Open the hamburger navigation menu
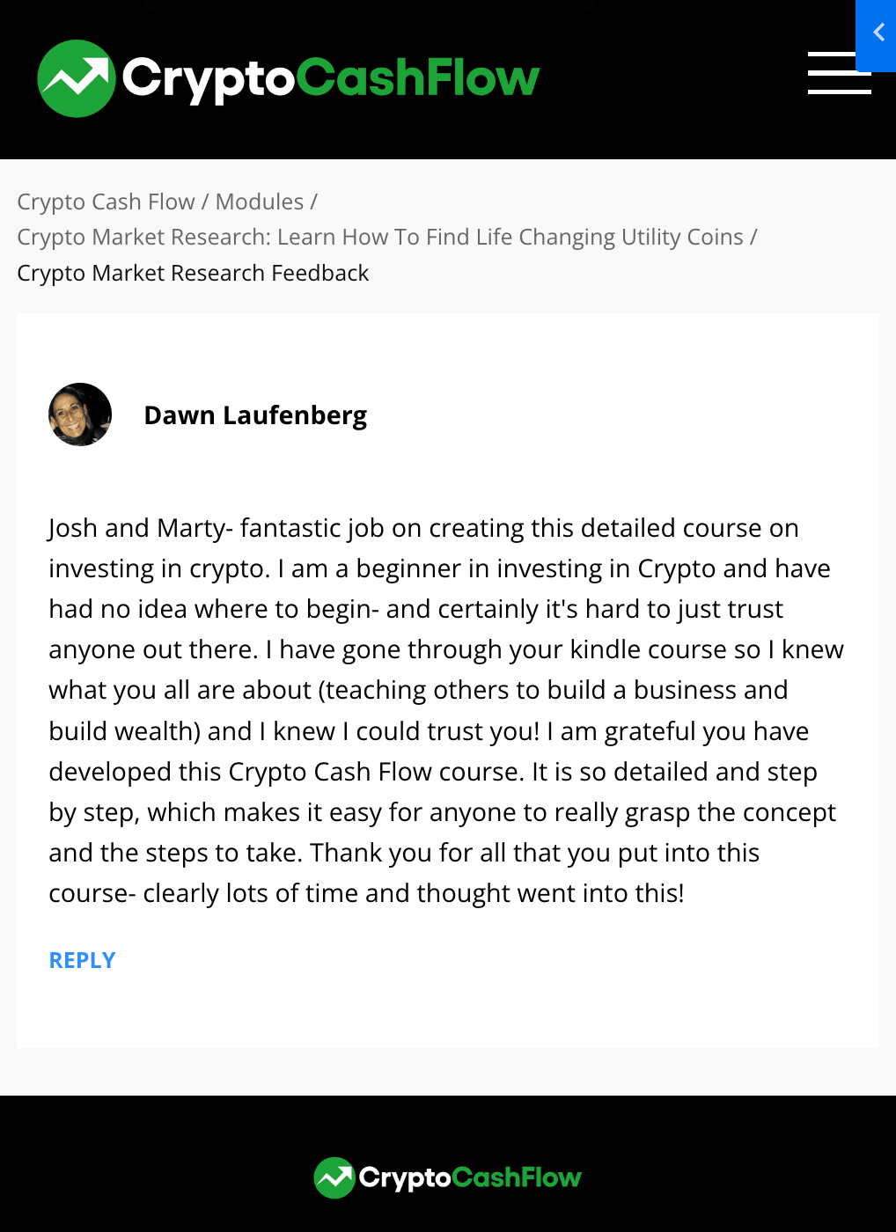 (x=839, y=73)
